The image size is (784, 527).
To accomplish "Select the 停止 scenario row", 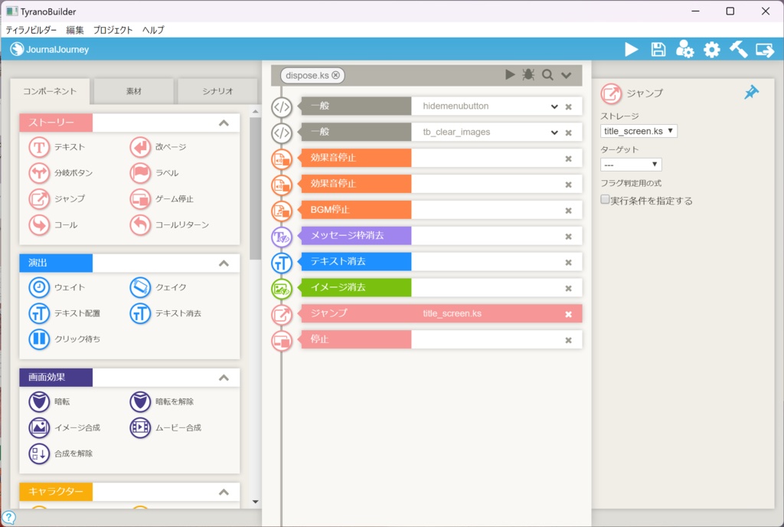I will click(442, 339).
